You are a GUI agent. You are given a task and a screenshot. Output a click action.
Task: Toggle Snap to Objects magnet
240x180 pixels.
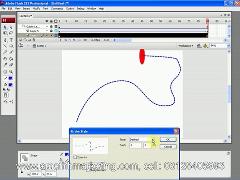5,95
